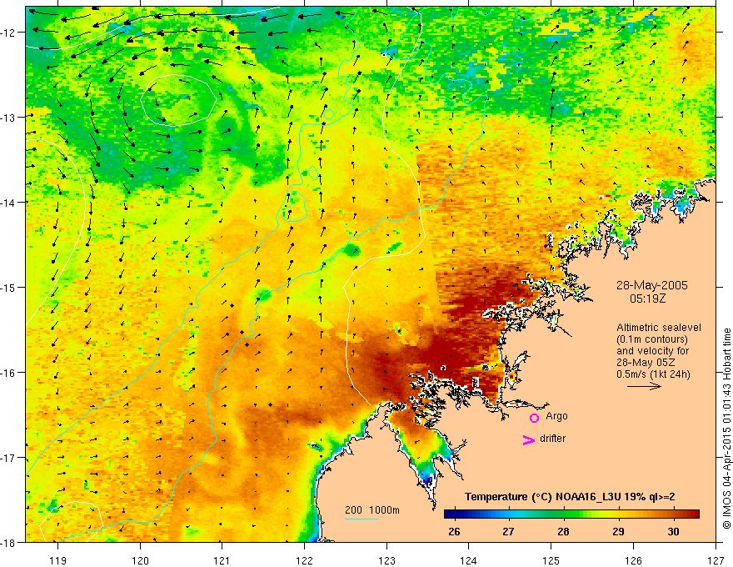Click the magenta Argo circle marker

click(x=534, y=418)
